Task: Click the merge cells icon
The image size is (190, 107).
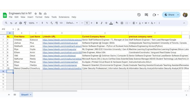Action: tap(127, 23)
